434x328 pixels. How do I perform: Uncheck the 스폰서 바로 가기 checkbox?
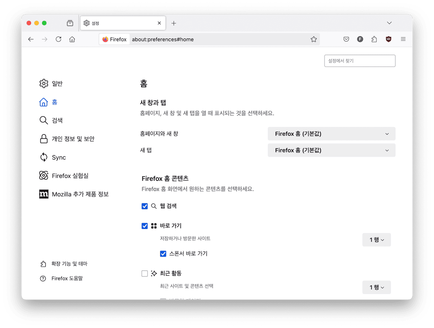[163, 254]
